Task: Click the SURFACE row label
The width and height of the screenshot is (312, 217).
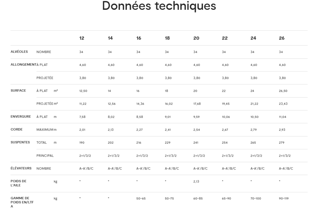Action: [18, 91]
